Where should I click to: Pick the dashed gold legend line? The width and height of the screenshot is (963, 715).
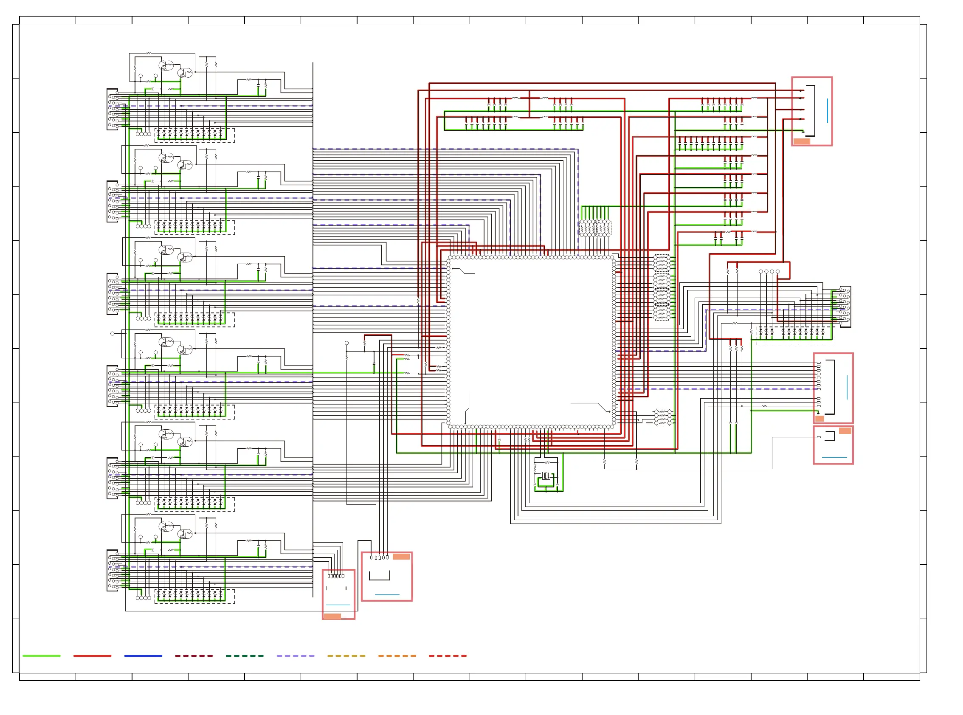pos(346,656)
